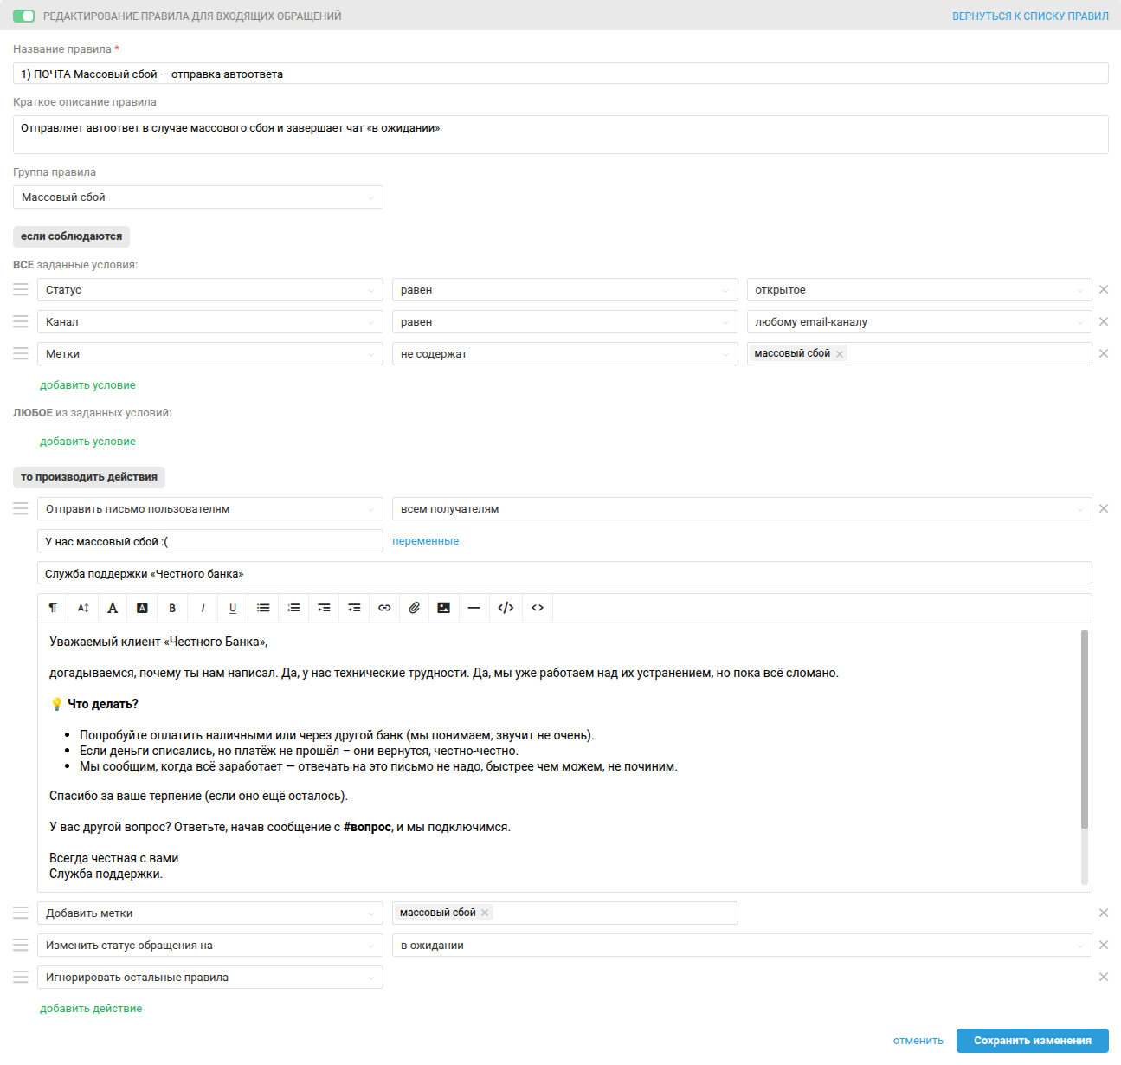
Task: Remove the 'Канал' condition row
Action: pos(1104,321)
